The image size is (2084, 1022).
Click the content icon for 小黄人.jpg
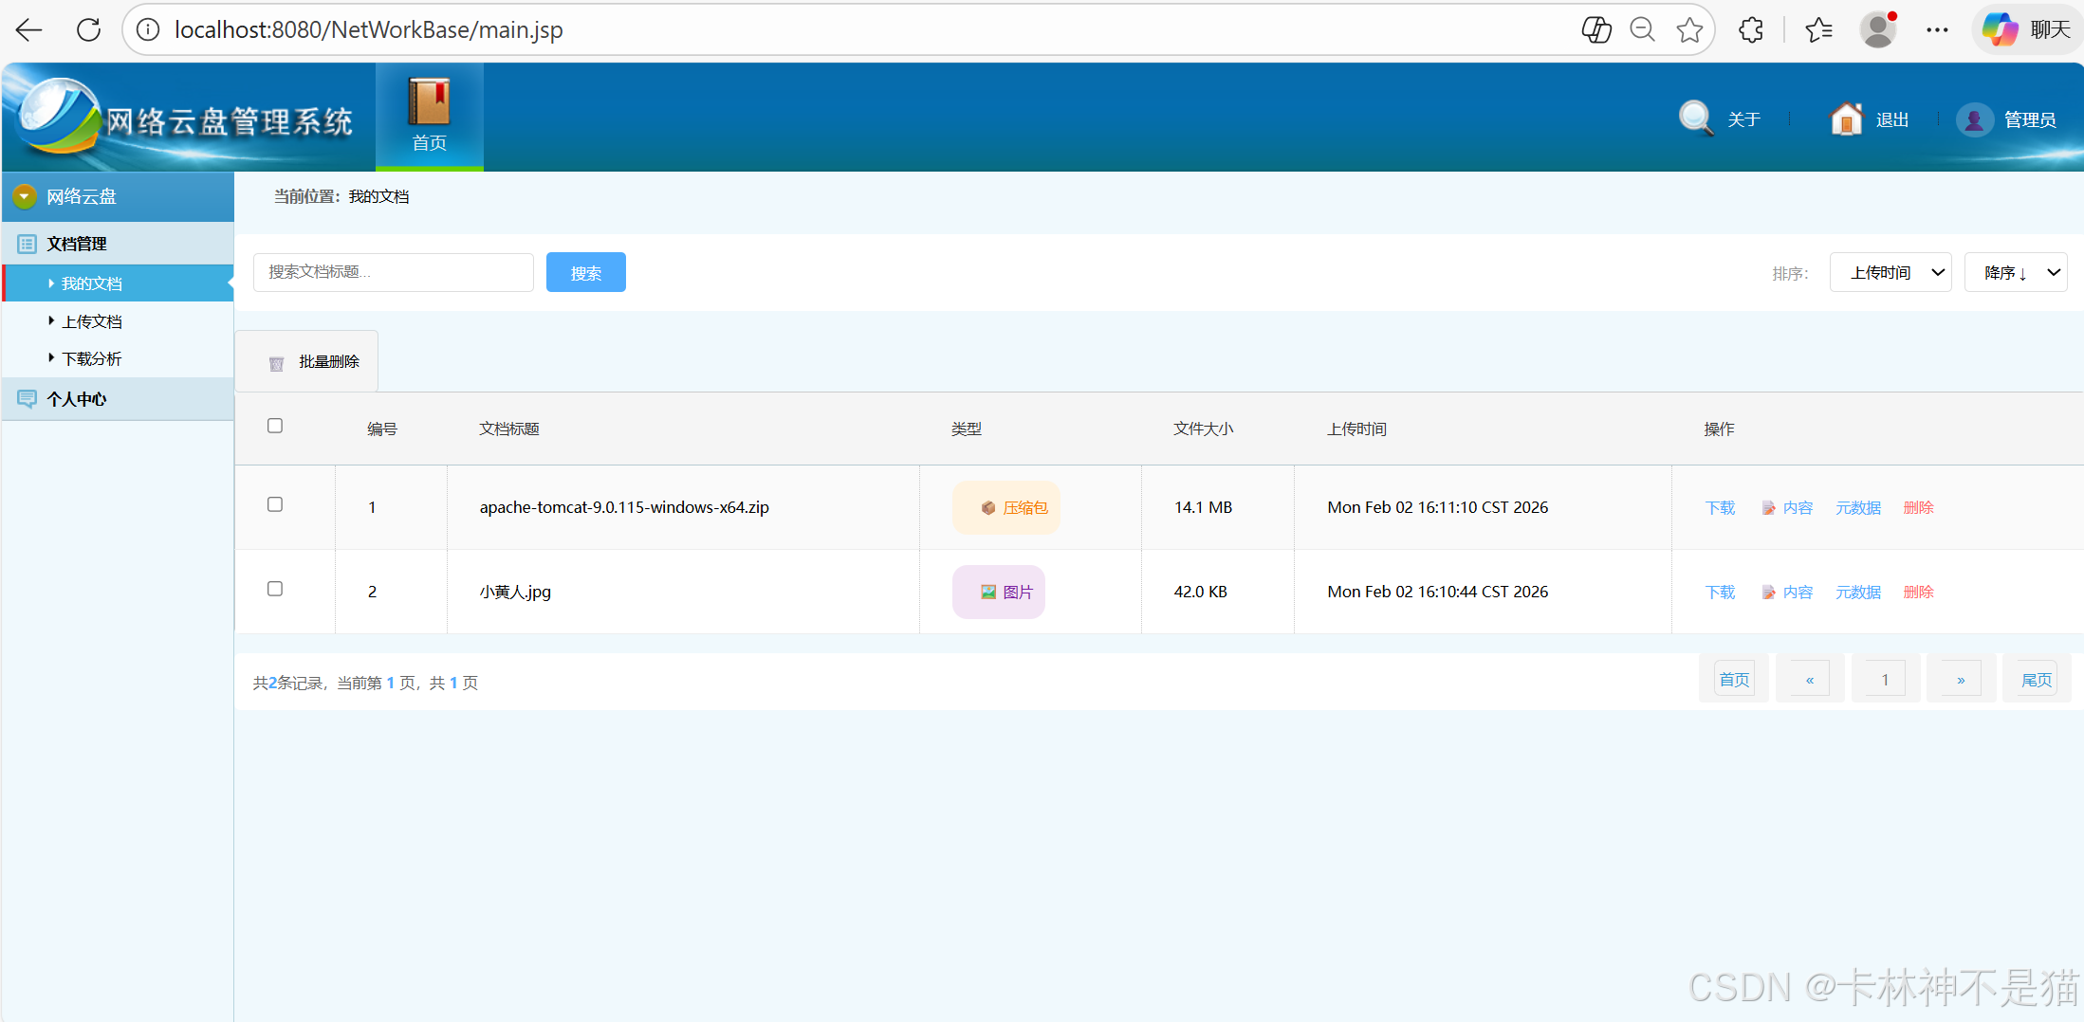[x=1768, y=593]
